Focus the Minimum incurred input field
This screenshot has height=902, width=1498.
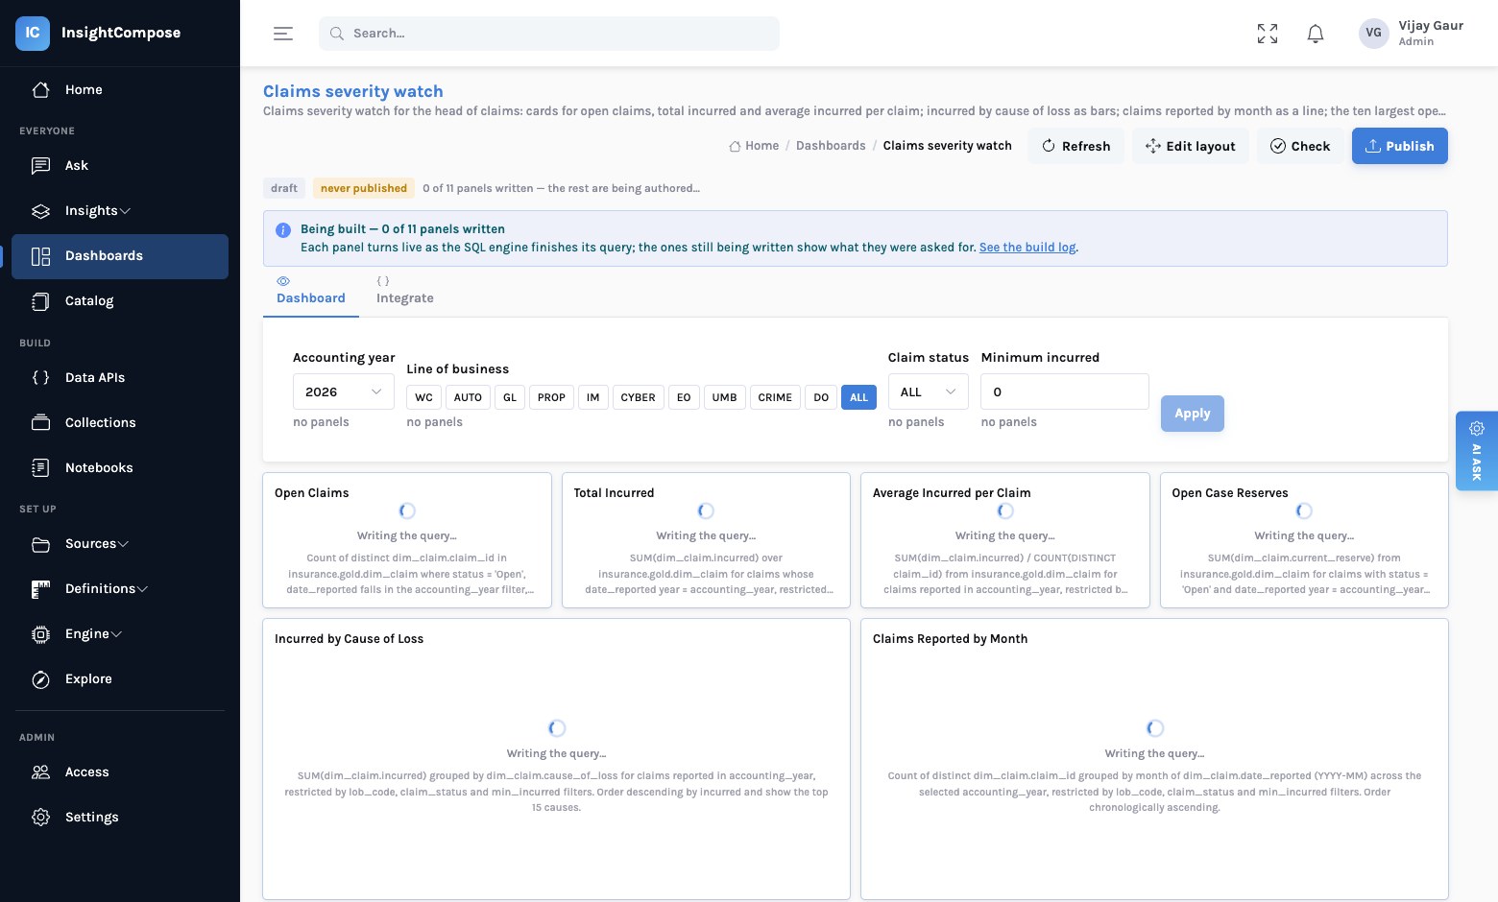[x=1065, y=392]
